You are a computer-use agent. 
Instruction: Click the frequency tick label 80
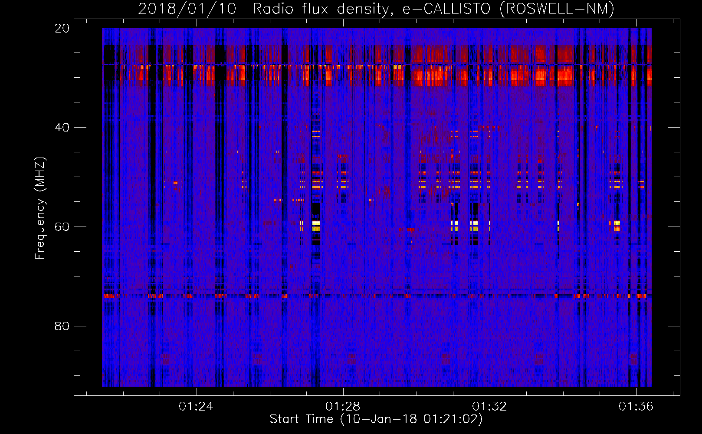coord(62,326)
